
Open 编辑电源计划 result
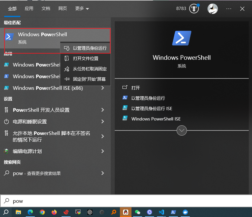[x=27, y=151]
